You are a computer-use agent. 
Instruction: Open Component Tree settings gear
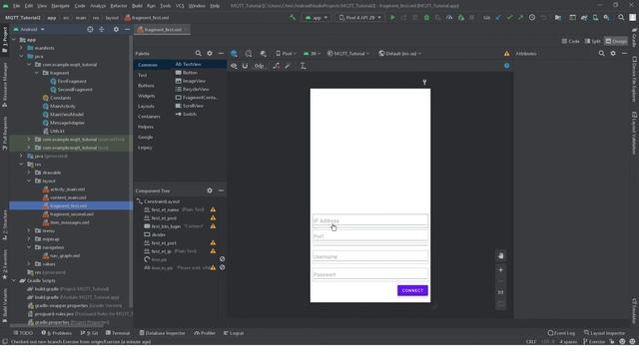(210, 190)
